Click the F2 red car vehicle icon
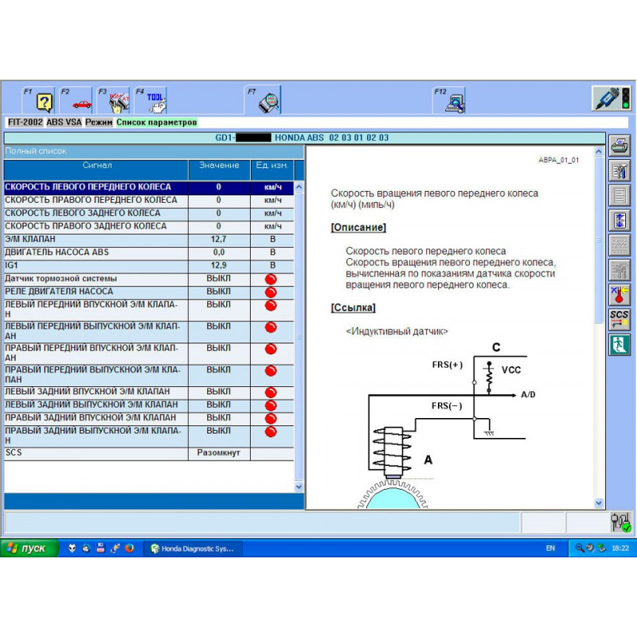This screenshot has height=637, width=637. (x=80, y=101)
